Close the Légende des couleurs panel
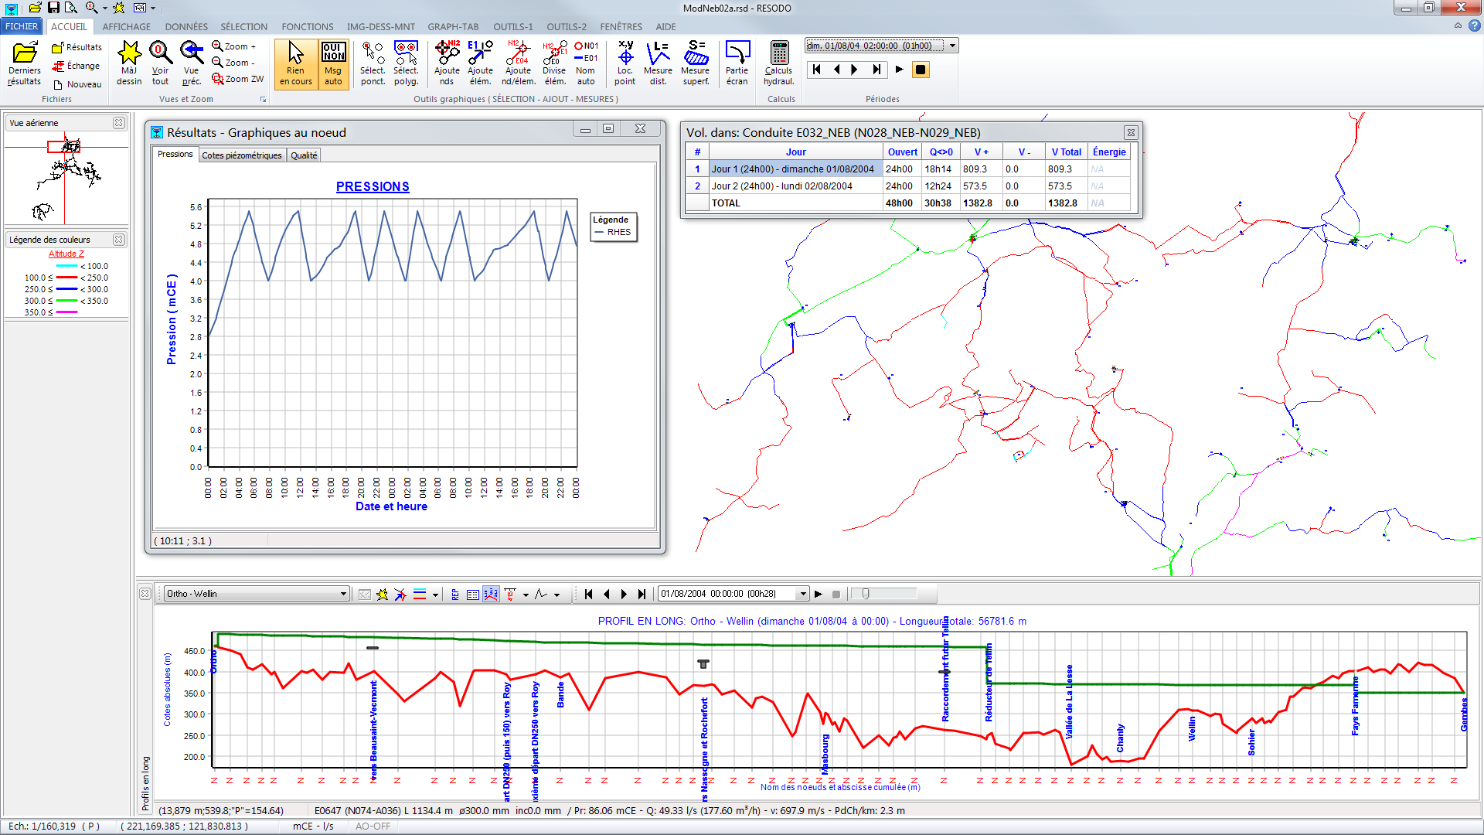 118,240
